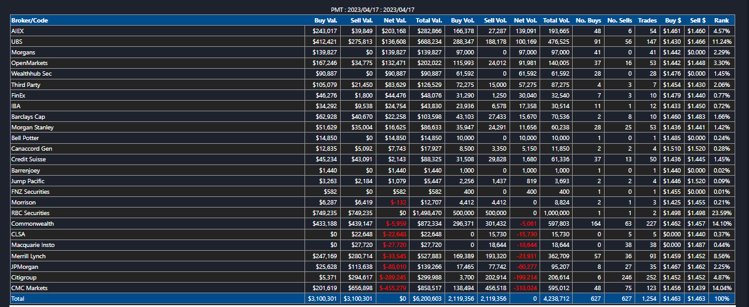Select the Canaccord Gen broker name
The image size is (749, 307).
point(31,148)
